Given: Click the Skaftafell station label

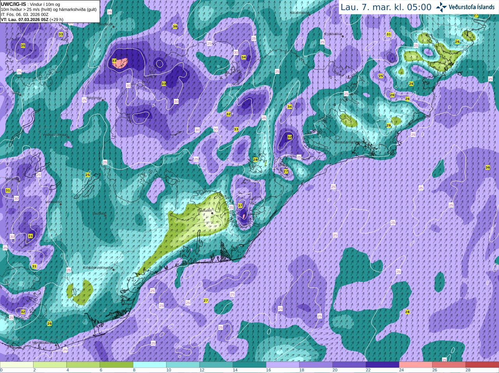Looking at the screenshot, I should pos(204,210).
